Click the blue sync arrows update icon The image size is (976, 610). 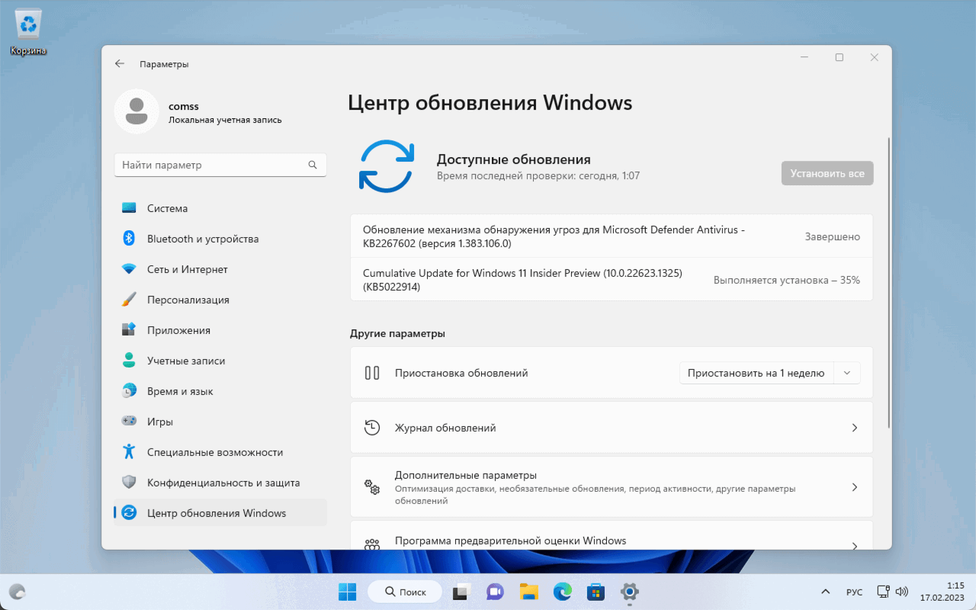387,166
